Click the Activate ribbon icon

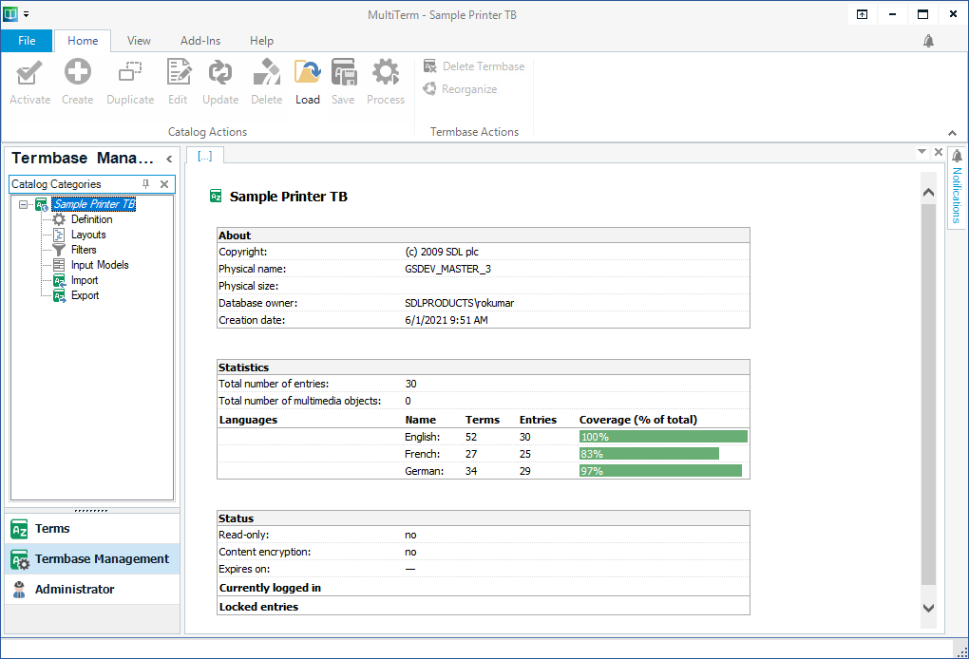tap(29, 73)
